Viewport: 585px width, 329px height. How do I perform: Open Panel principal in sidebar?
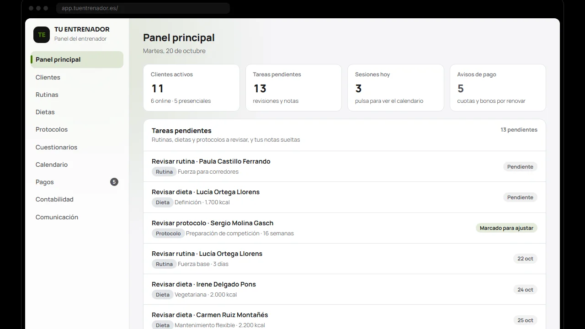(x=77, y=59)
